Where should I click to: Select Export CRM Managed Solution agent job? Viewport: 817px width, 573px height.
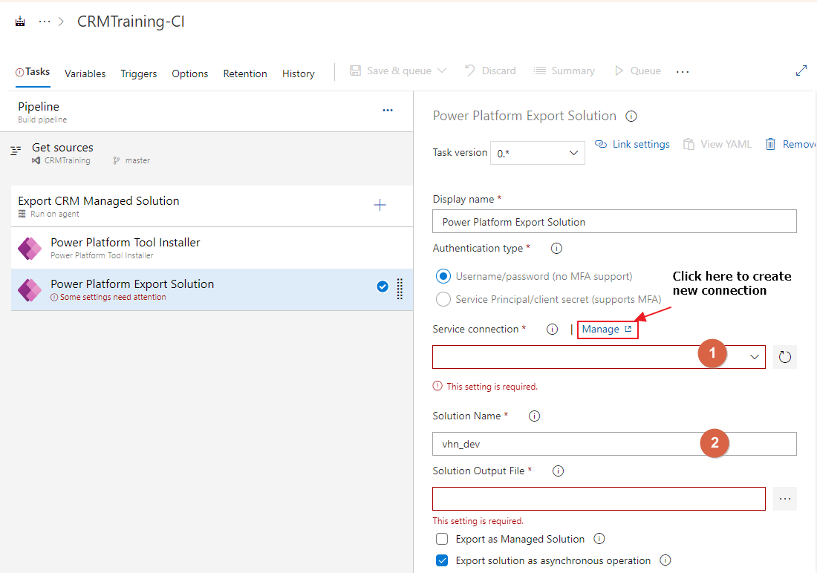point(212,206)
